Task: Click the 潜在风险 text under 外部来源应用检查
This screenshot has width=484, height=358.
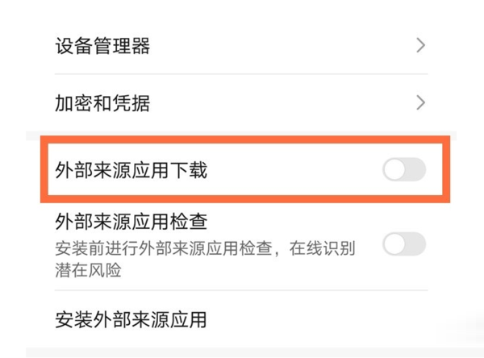Action: tap(88, 270)
